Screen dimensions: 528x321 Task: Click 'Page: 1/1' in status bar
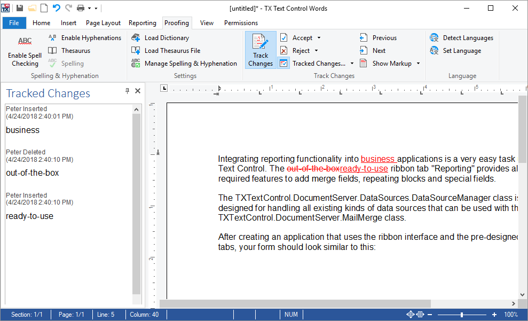point(71,315)
